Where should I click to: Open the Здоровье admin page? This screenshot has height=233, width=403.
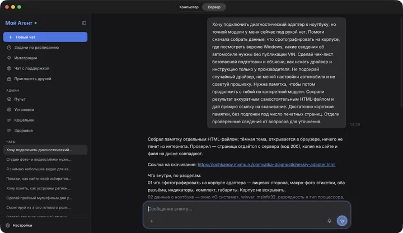(x=45, y=131)
